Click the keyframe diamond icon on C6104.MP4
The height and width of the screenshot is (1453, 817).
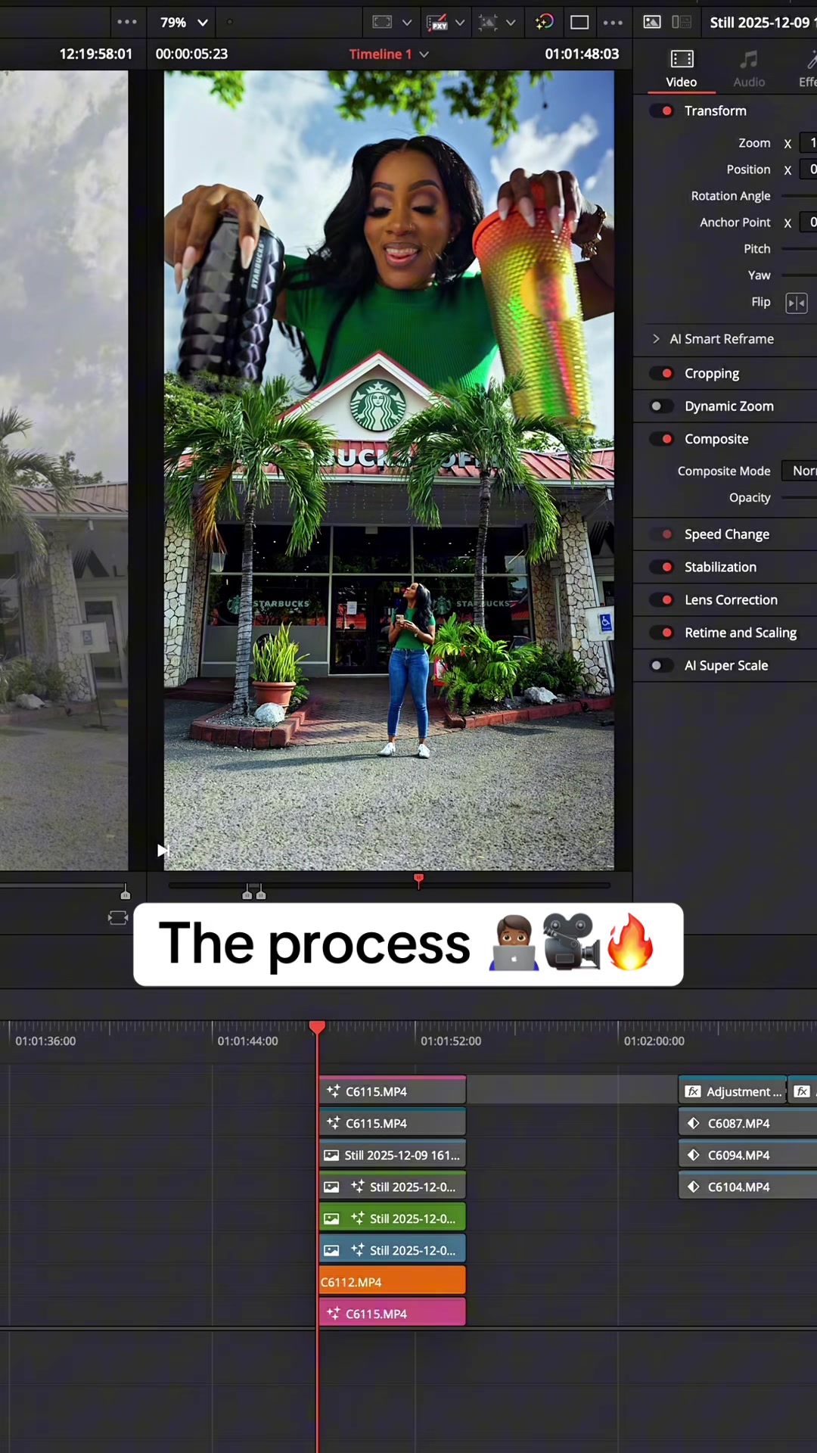pos(693,1187)
